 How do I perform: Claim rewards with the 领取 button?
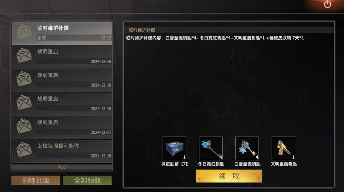229,176
